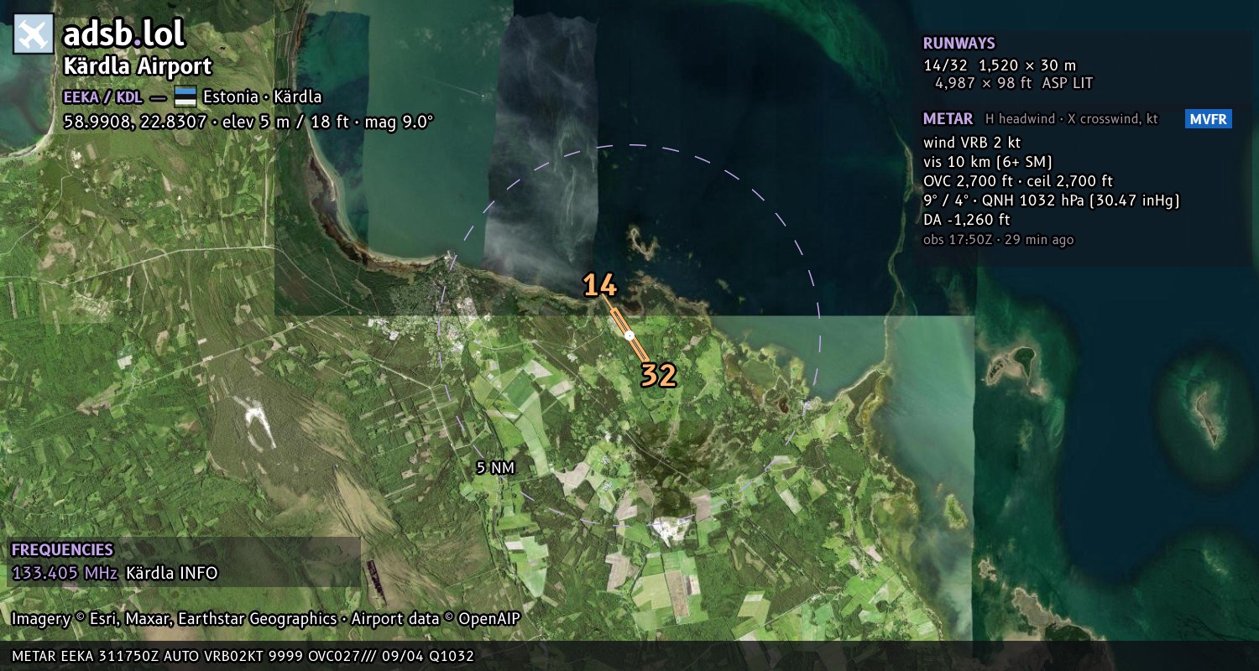Click the MVFR flight category badge
1259x671 pixels.
click(1209, 119)
